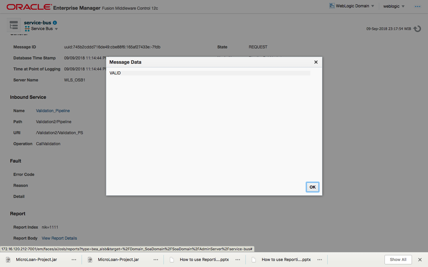Show service-bus information icon

click(x=55, y=23)
